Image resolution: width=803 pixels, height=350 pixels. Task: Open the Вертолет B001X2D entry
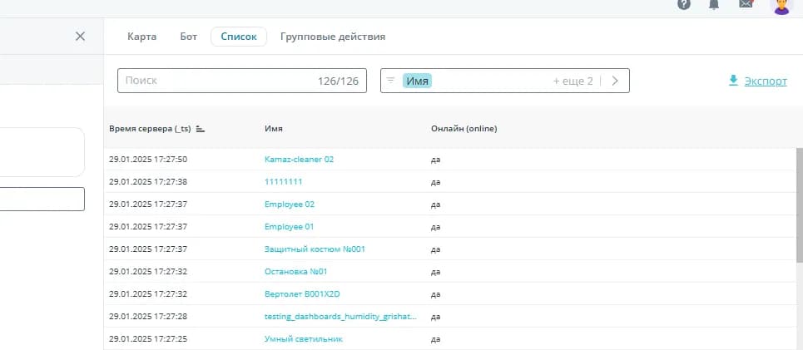tap(301, 294)
